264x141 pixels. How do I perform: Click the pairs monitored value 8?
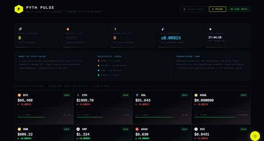pyautogui.click(x=20, y=38)
